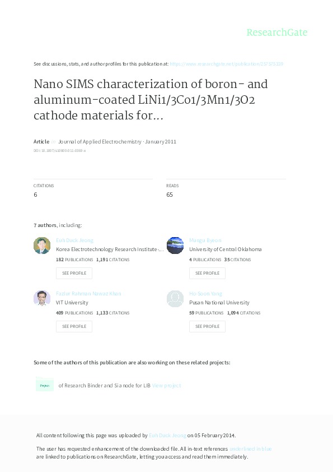The height and width of the screenshot is (472, 333).
Task: Click the CITATIONS count of 6
Action: (35, 195)
